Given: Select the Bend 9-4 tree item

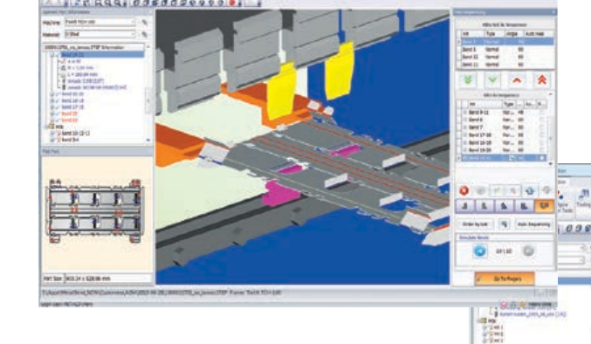Looking at the screenshot, I should tap(70, 140).
